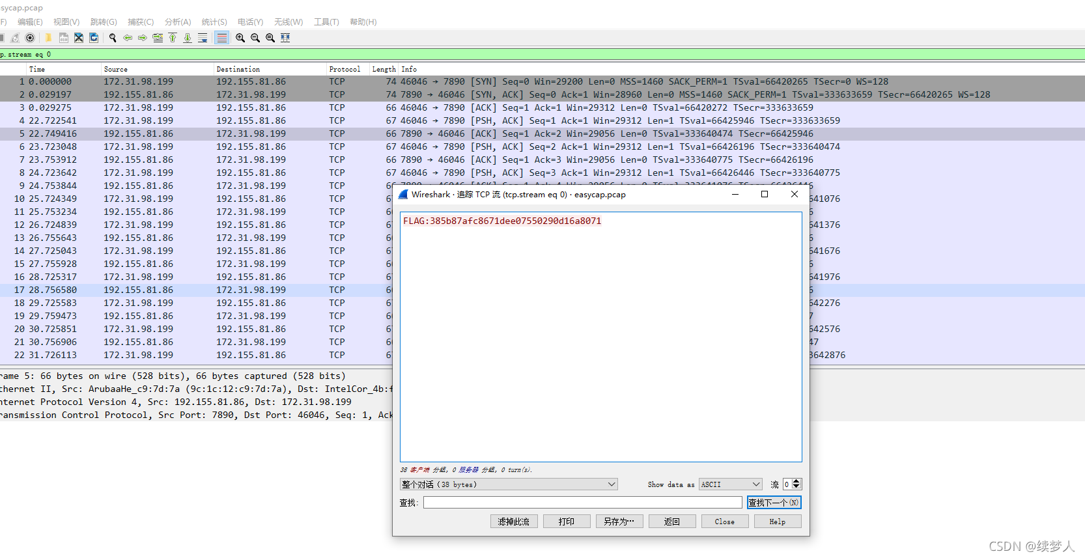Select packet 4 at time 22.722541
Screen dimensions: 1085x558
click(542, 120)
